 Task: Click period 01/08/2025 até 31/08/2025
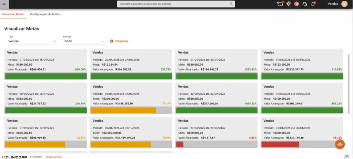[x=122, y=94]
